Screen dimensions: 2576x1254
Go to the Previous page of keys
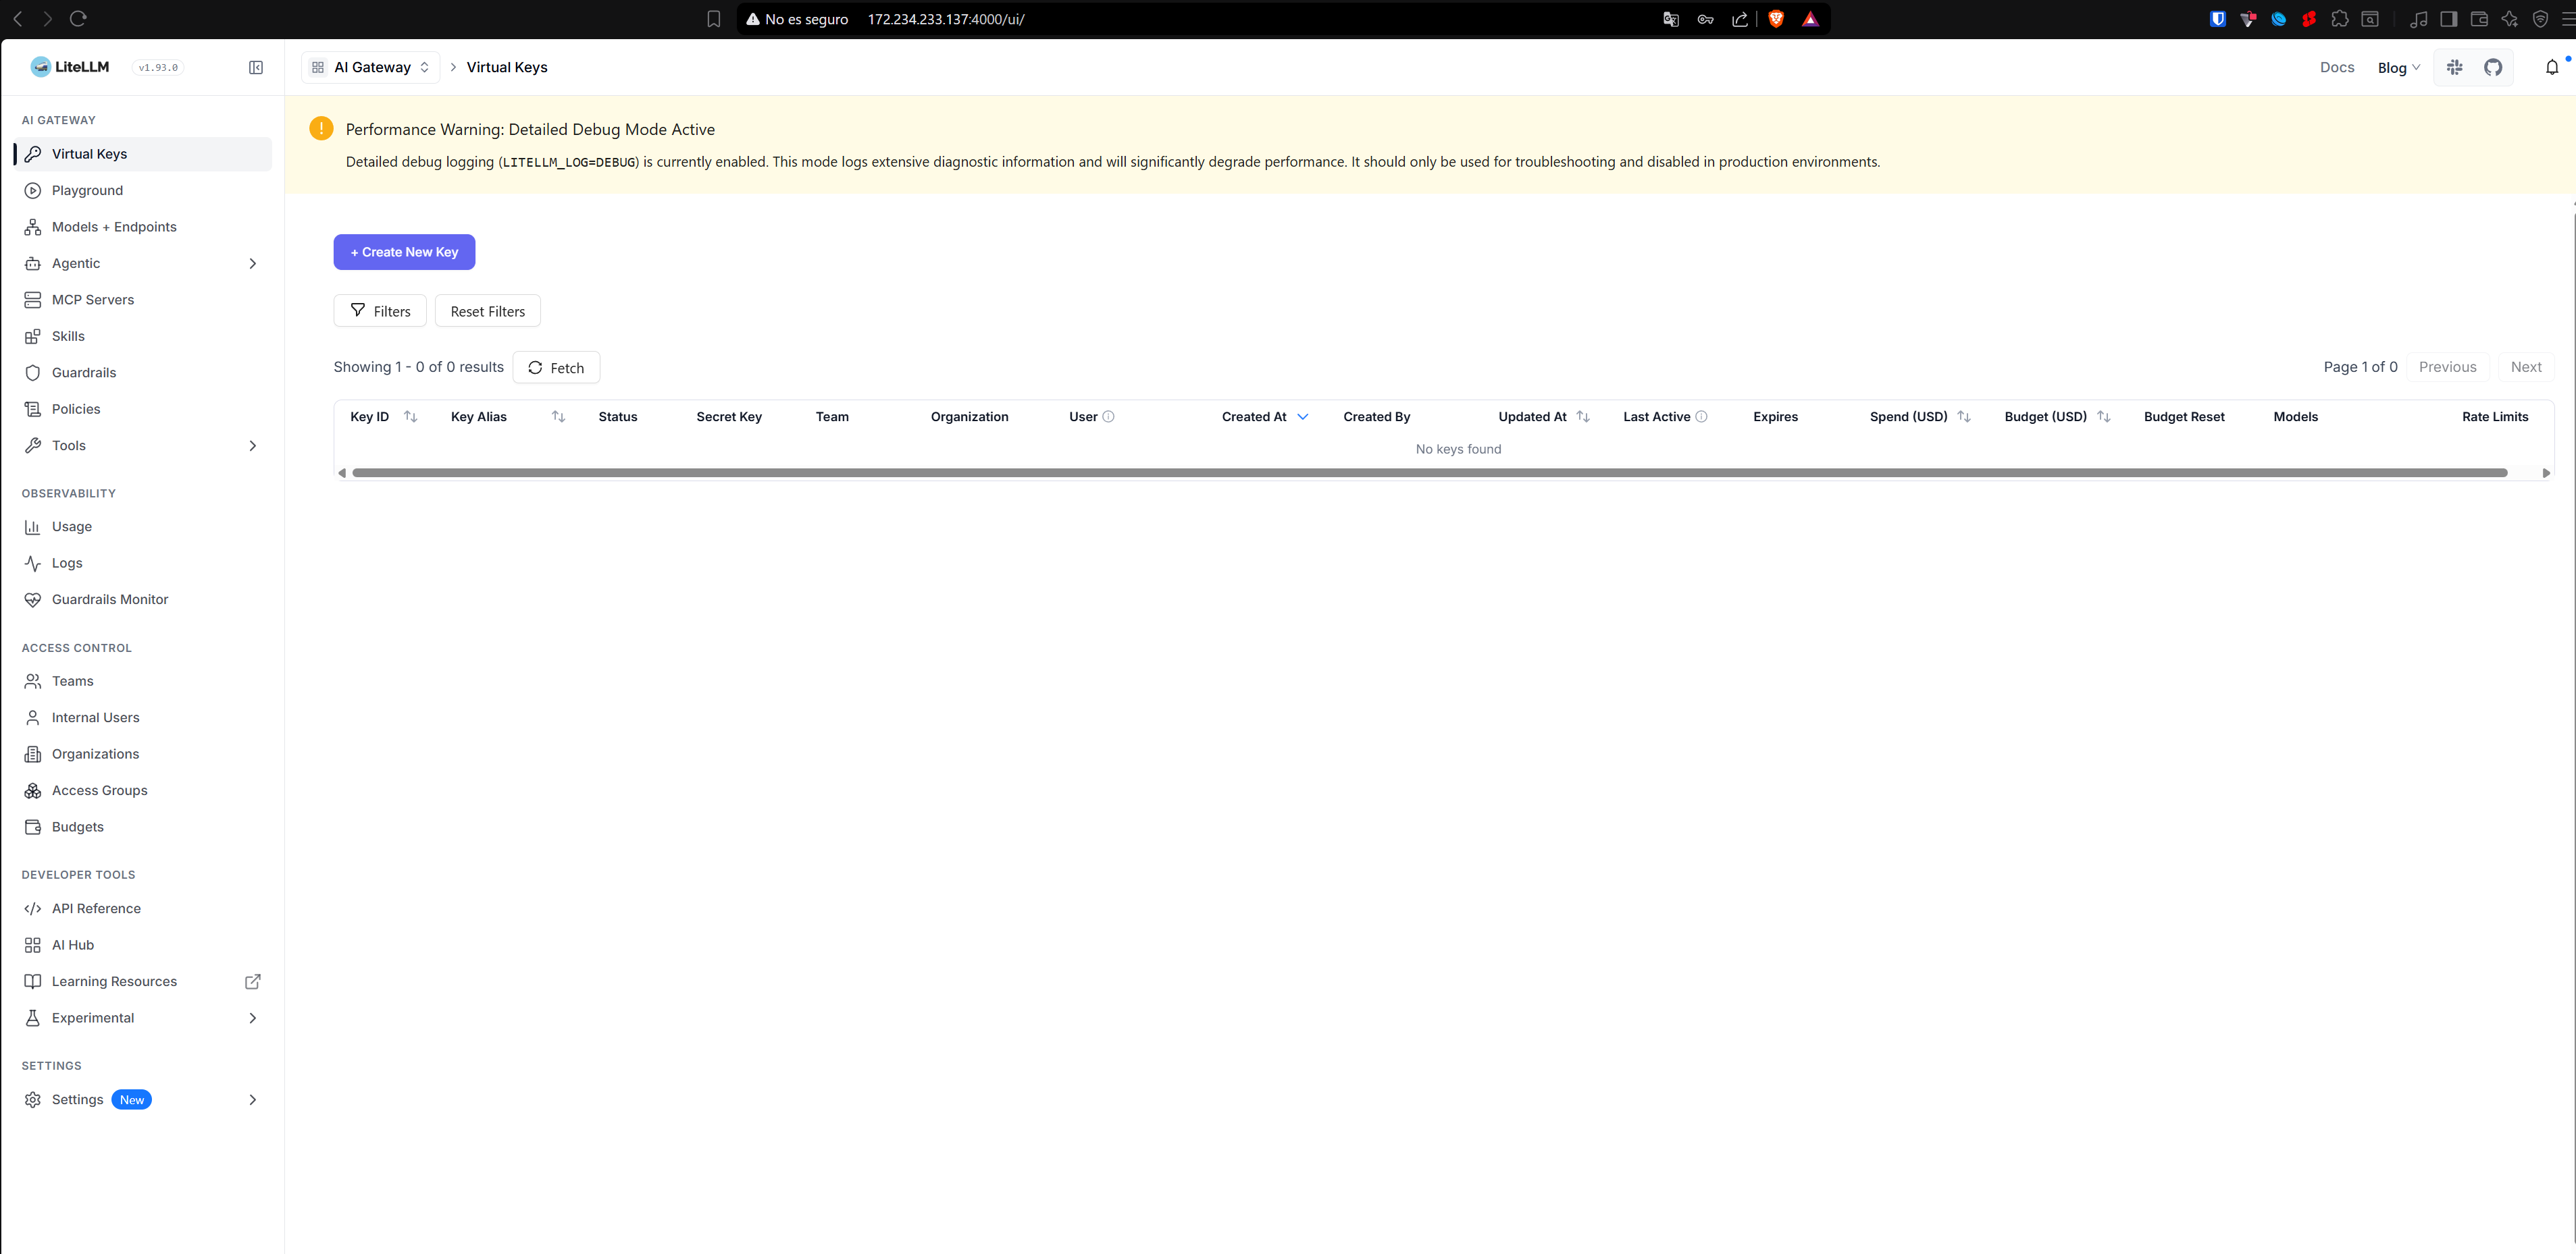[x=2447, y=366]
